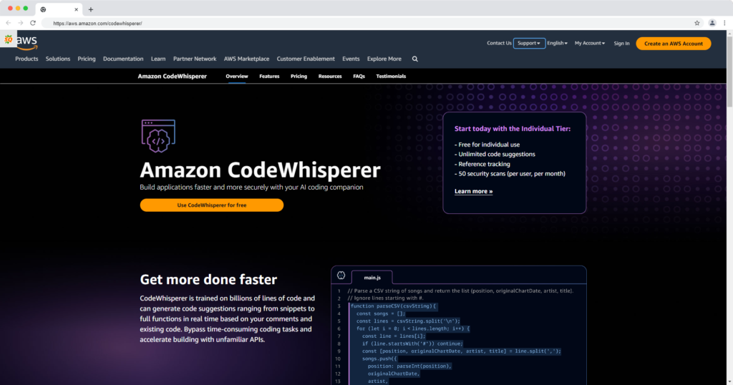The width and height of the screenshot is (733, 385).
Task: Click the Amazon CodeWhisperer subnav title
Action: point(172,76)
